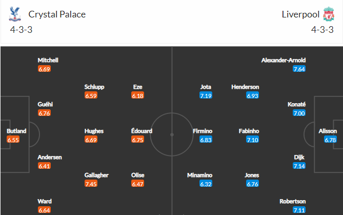The width and height of the screenshot is (343, 215).
Task: Click Minamino's 6.32 rating badge
Action: pos(206,184)
